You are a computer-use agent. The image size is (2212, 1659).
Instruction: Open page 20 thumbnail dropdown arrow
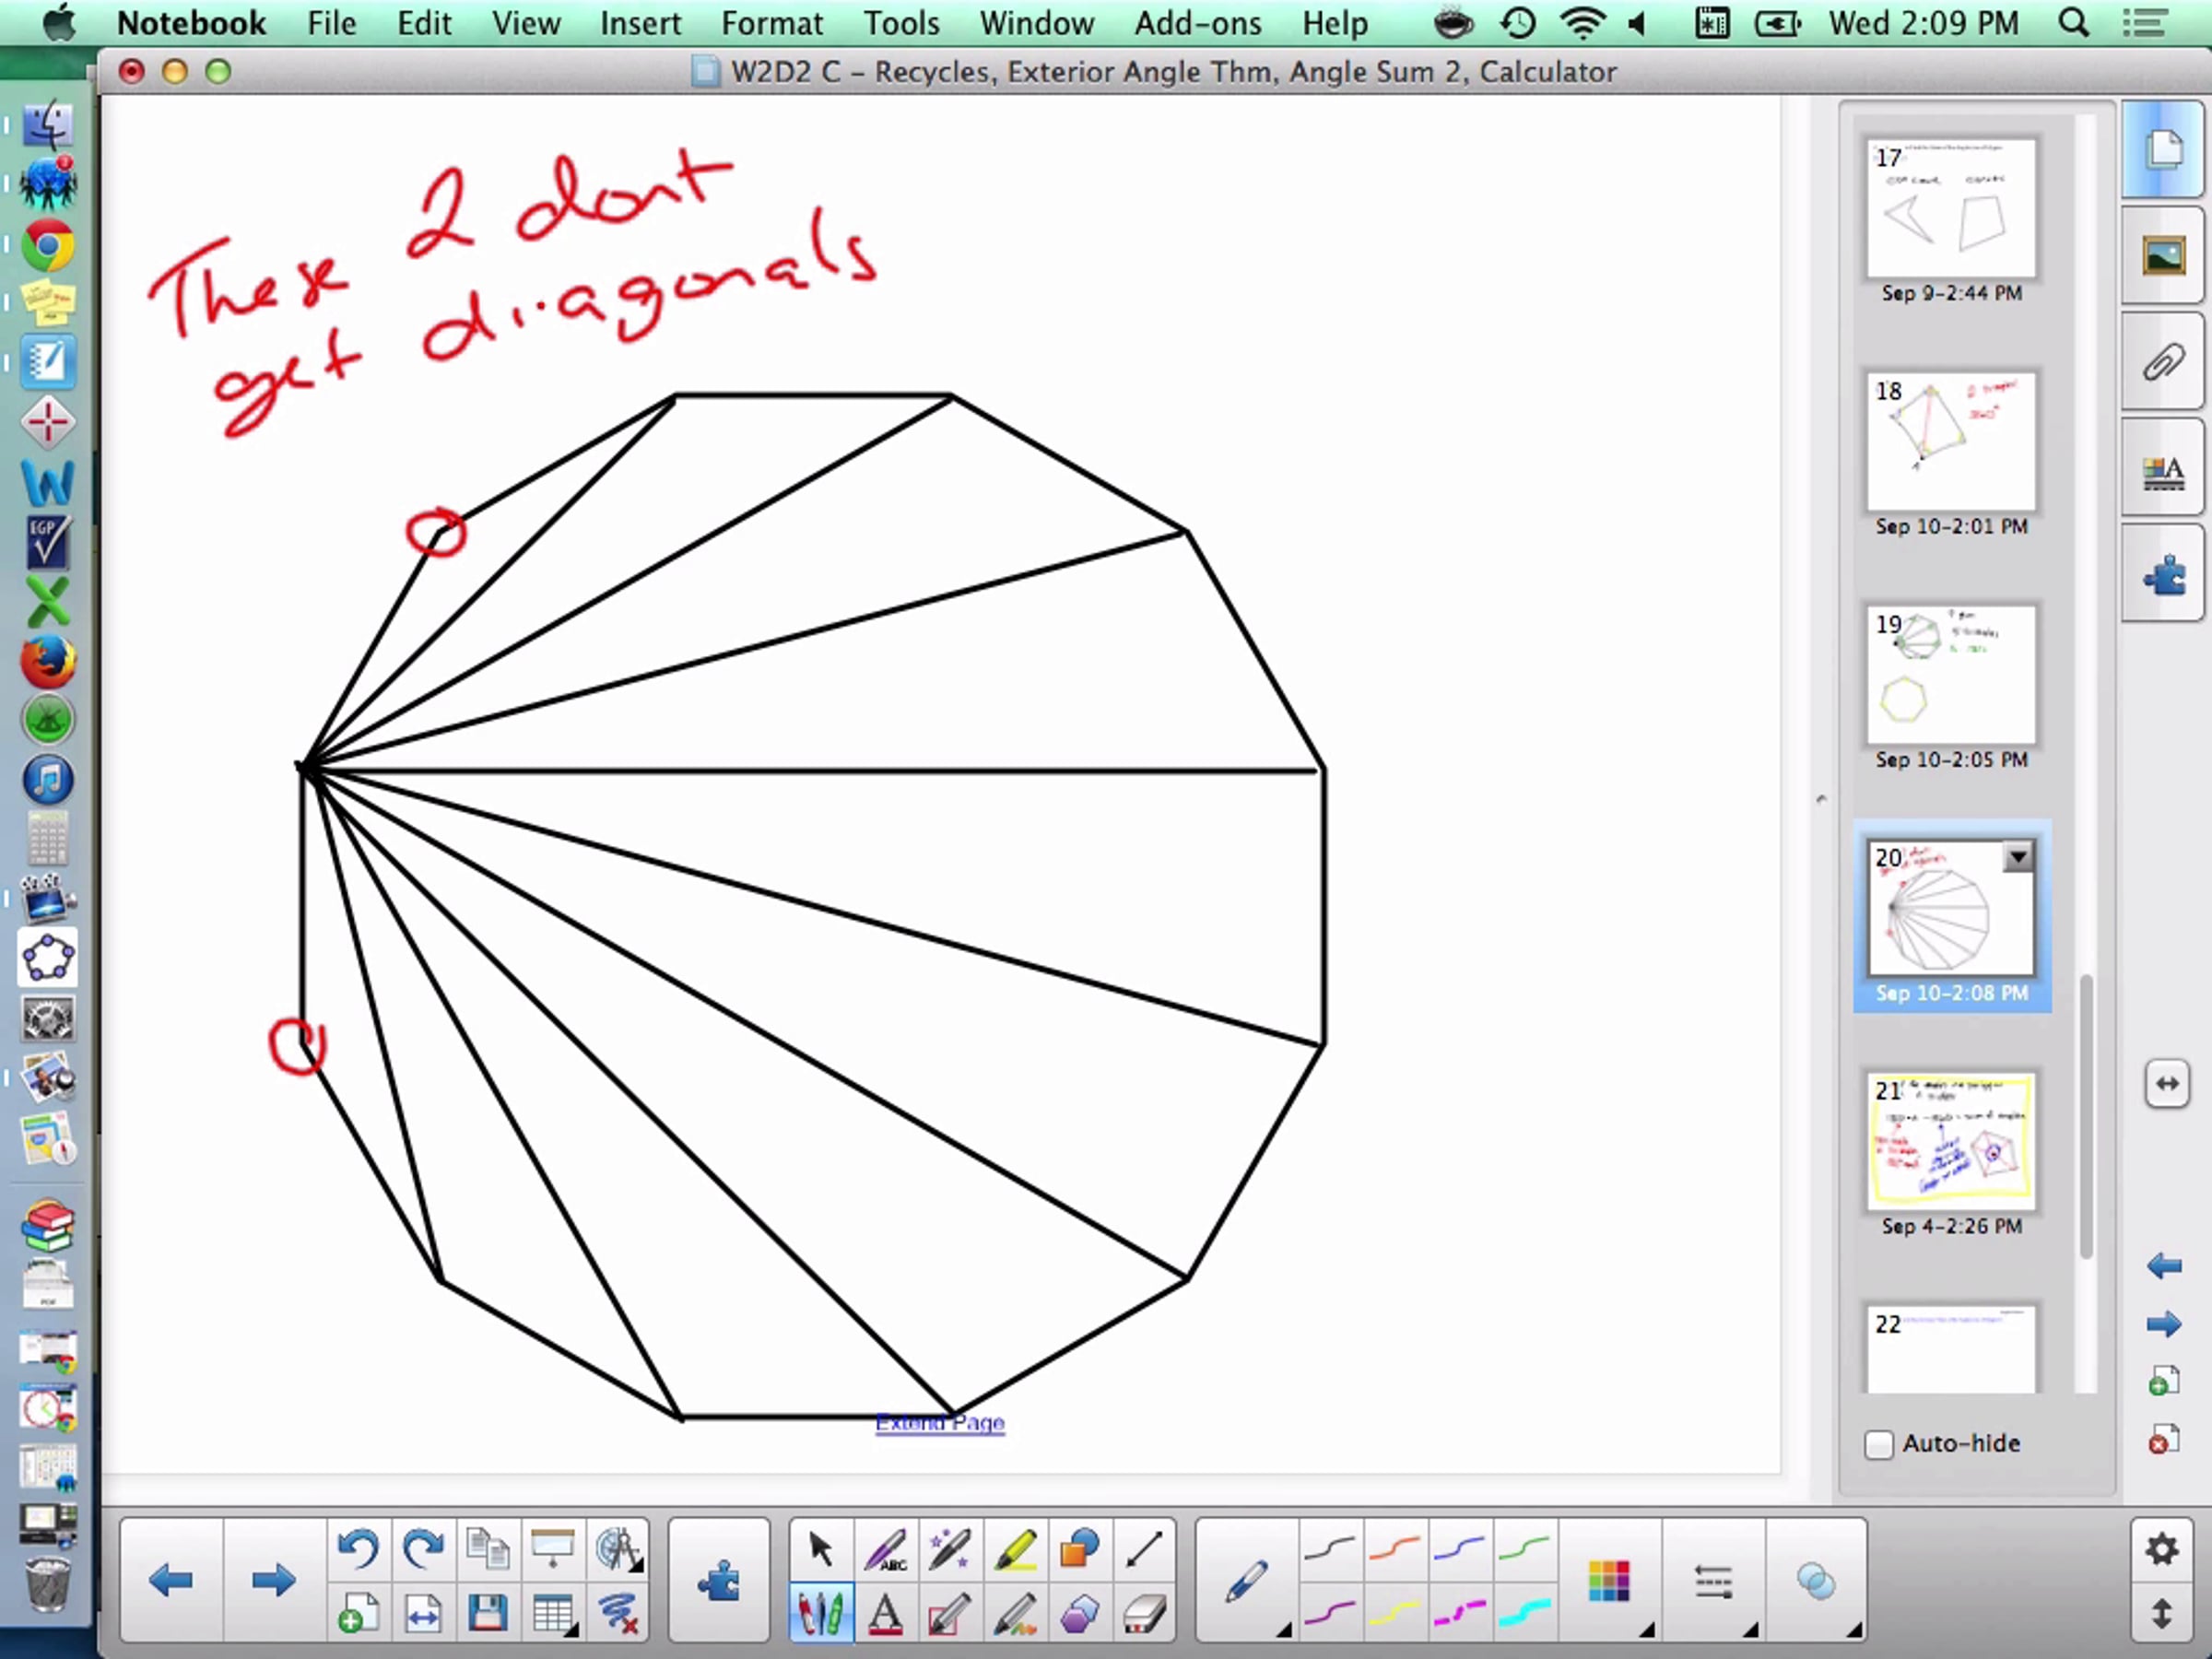[x=2018, y=857]
